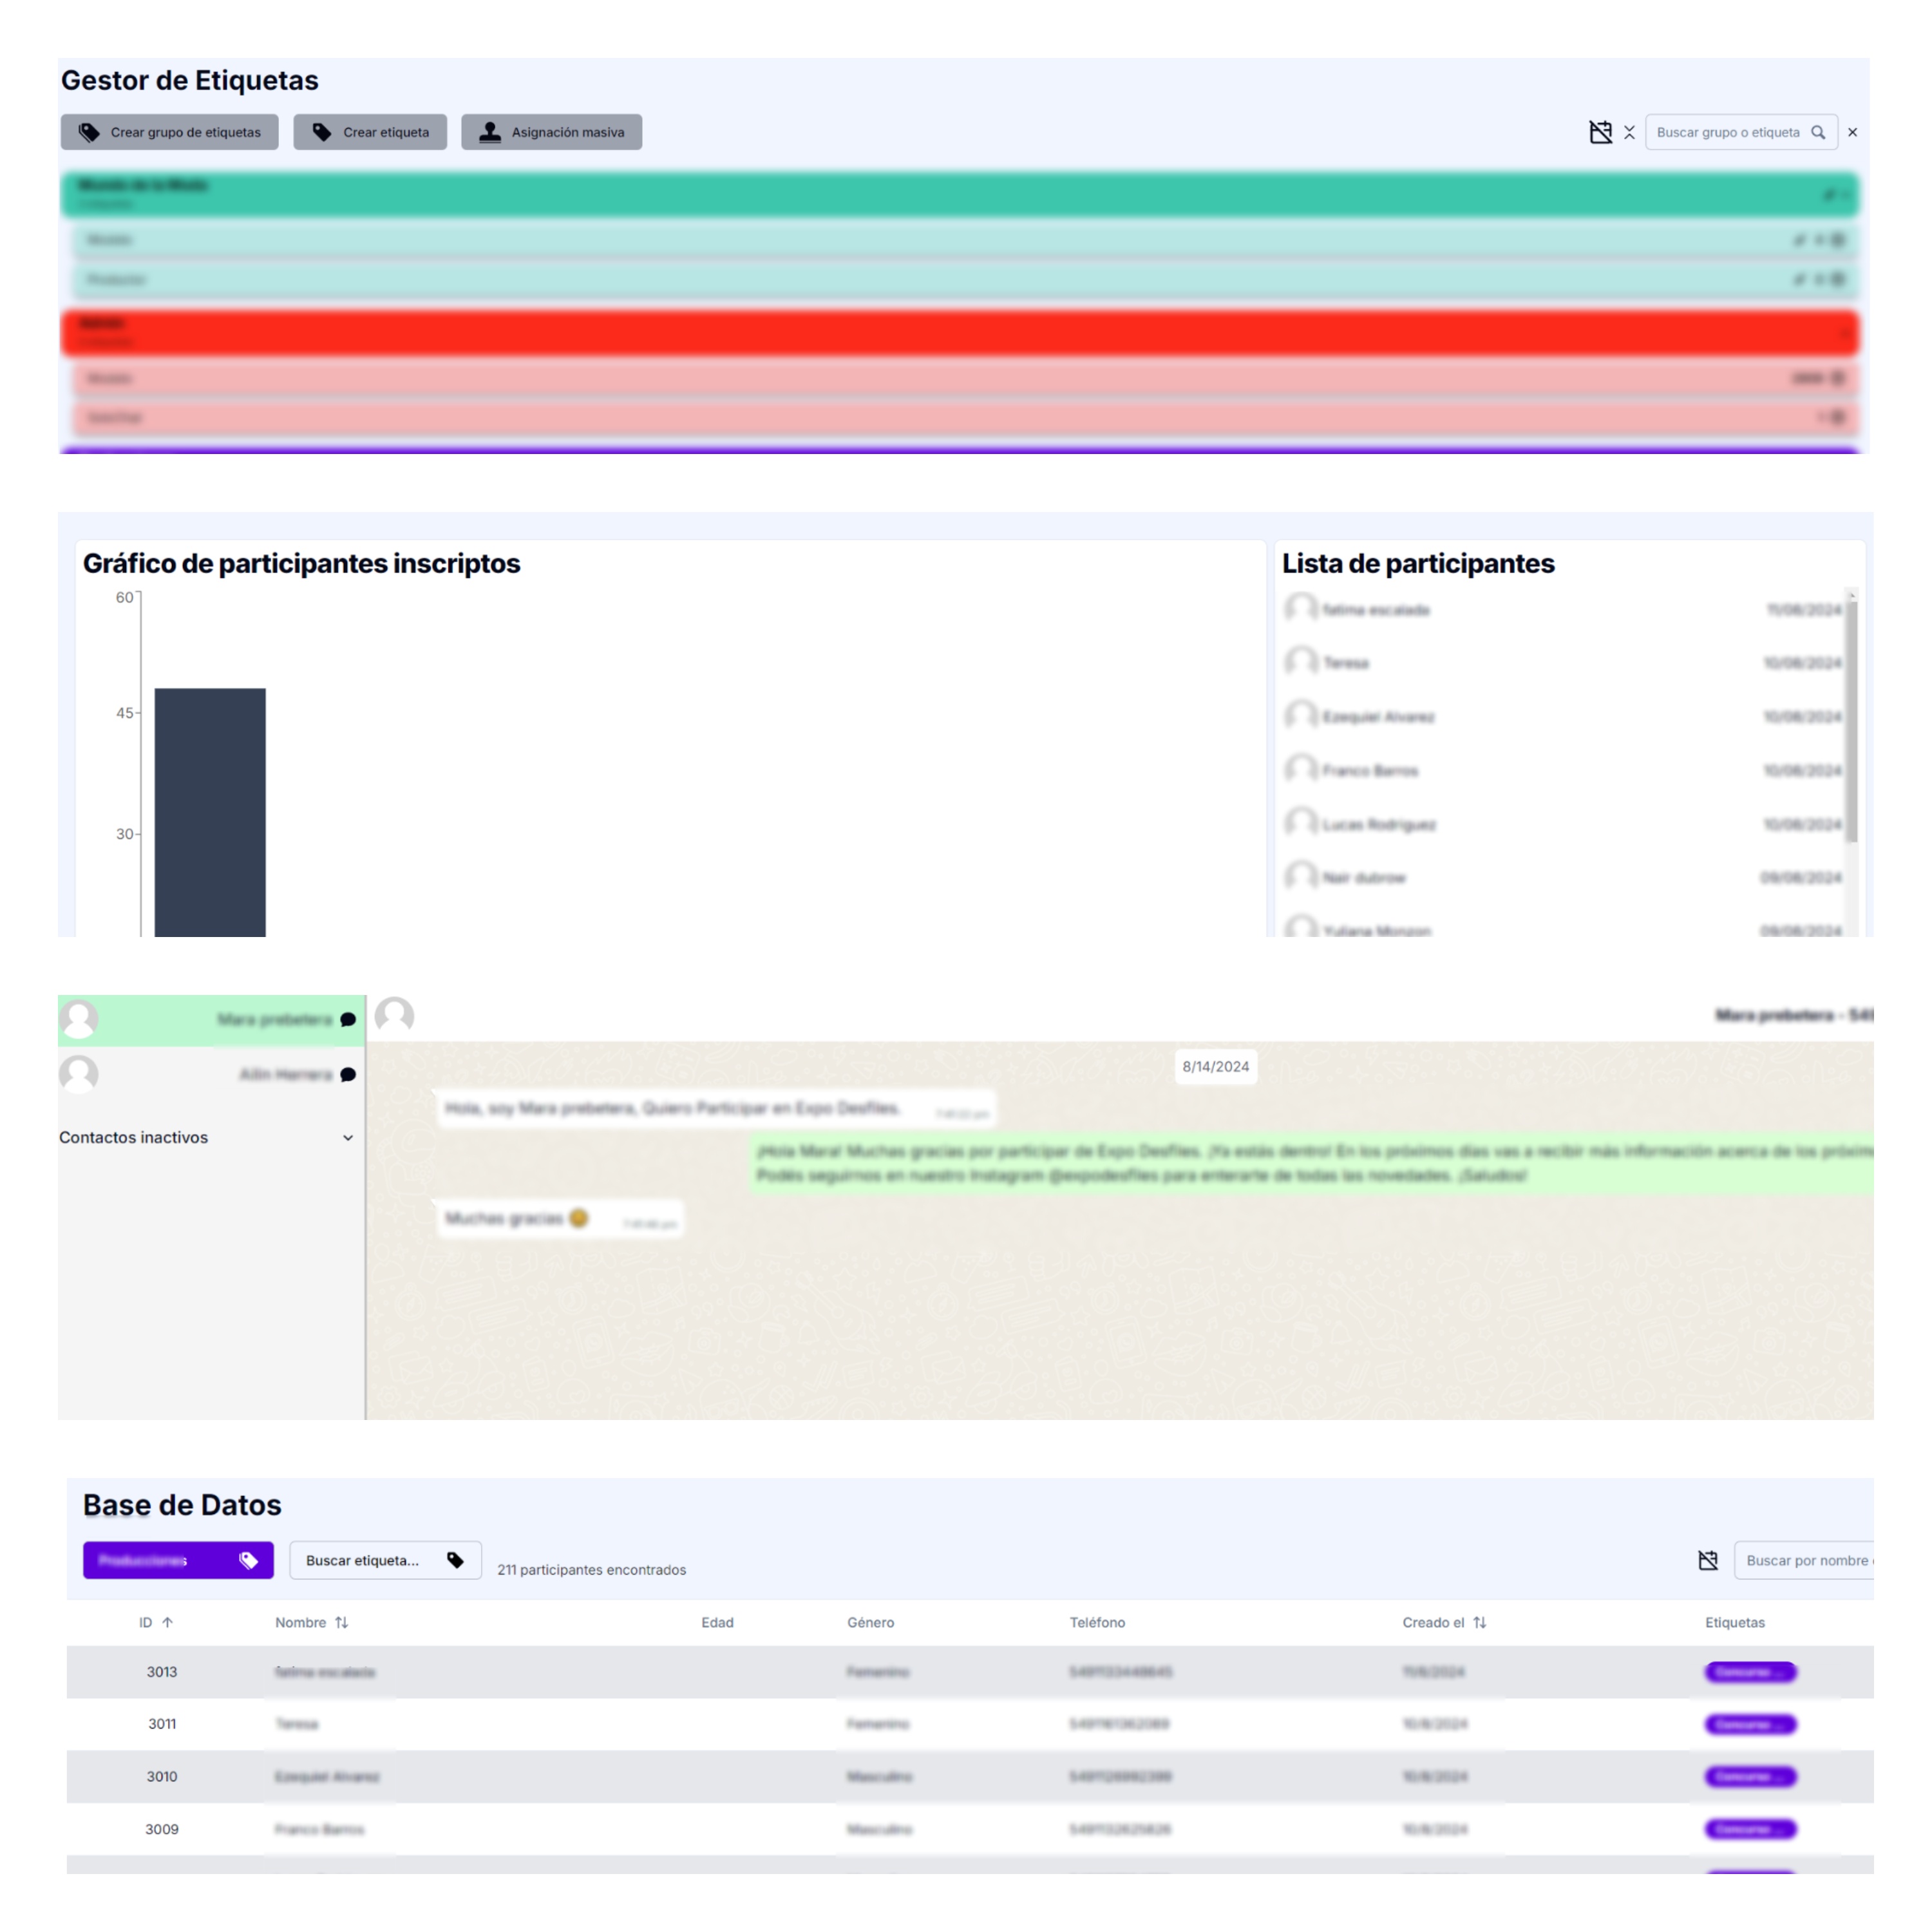Open the Ailin Herrera chat contact
The width and height of the screenshot is (1932, 1932).
coord(211,1074)
